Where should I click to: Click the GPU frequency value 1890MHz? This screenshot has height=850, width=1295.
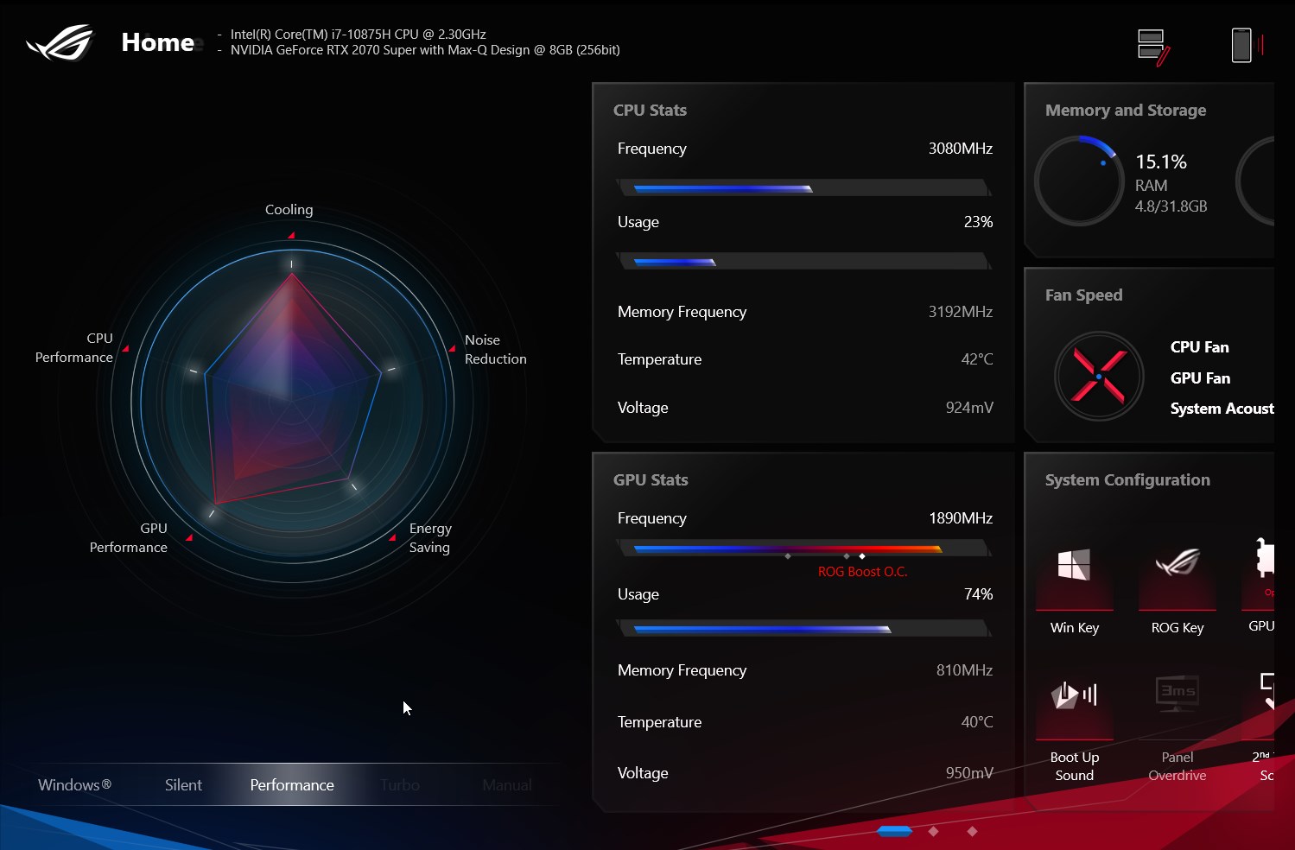961,518
